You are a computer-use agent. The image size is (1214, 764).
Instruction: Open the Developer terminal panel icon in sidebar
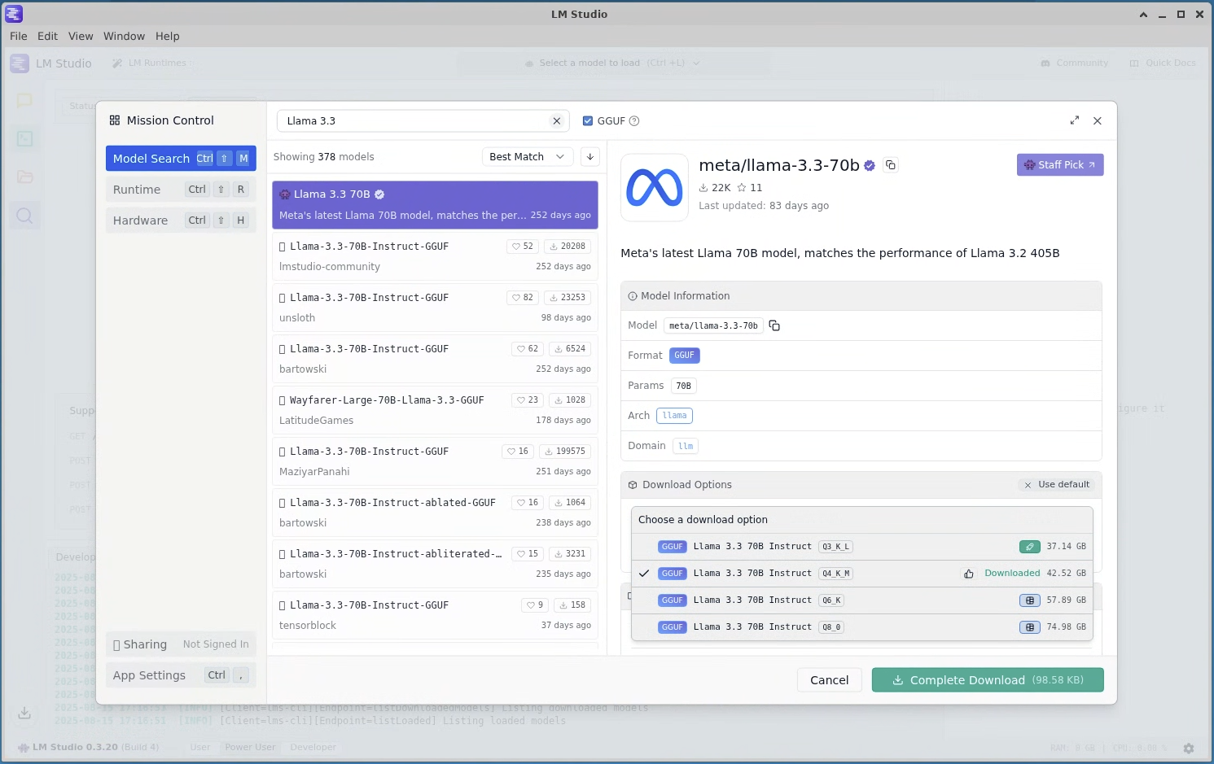[x=24, y=138]
